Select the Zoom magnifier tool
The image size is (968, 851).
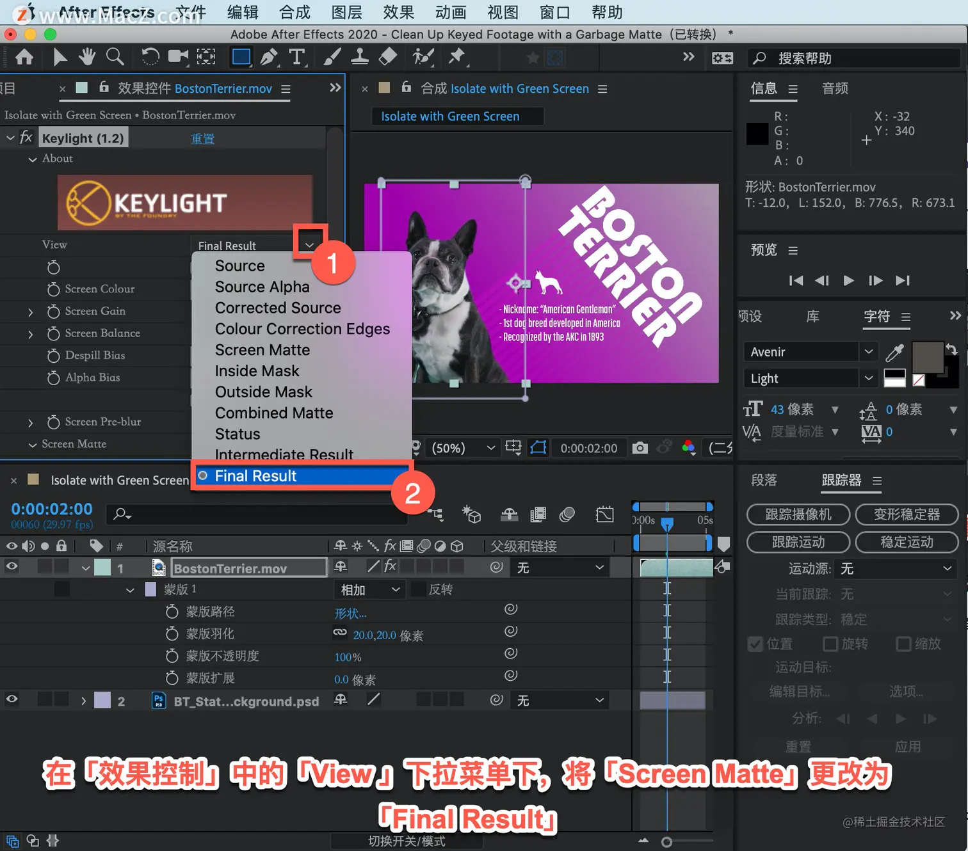(115, 58)
